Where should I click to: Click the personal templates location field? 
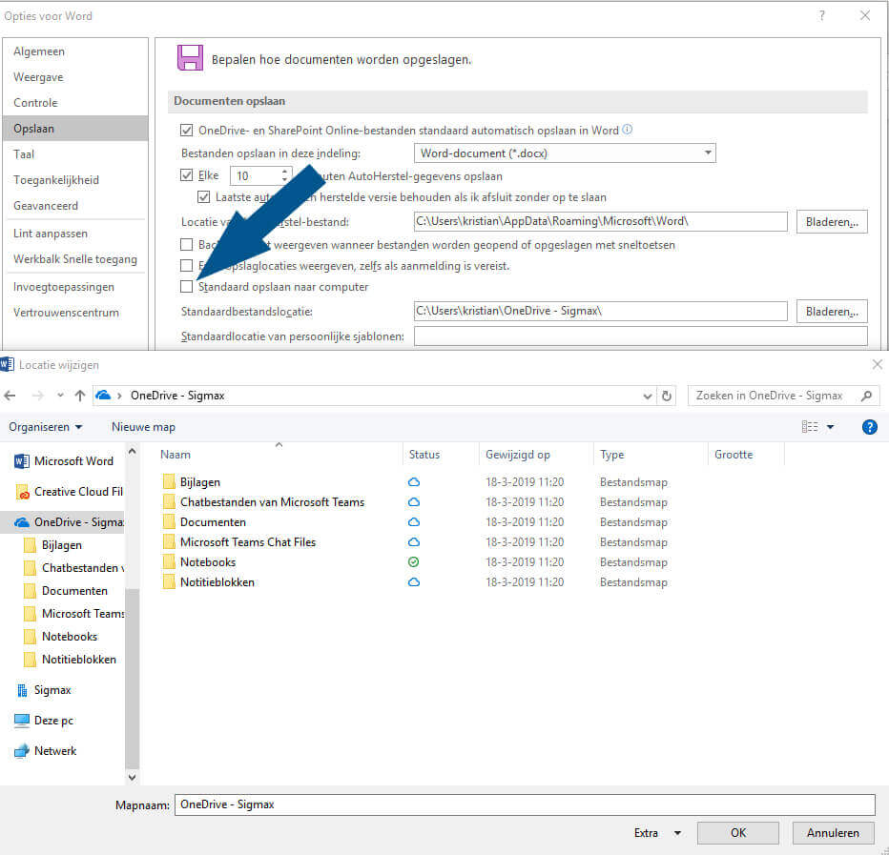pos(641,336)
